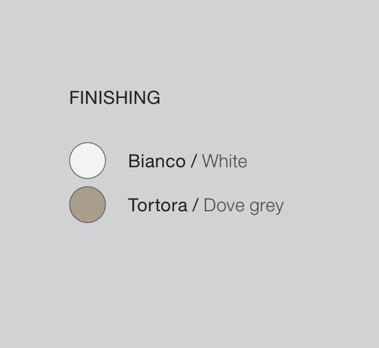Image resolution: width=379 pixels, height=348 pixels.
Task: Click the word grey in second label
Action: point(267,207)
